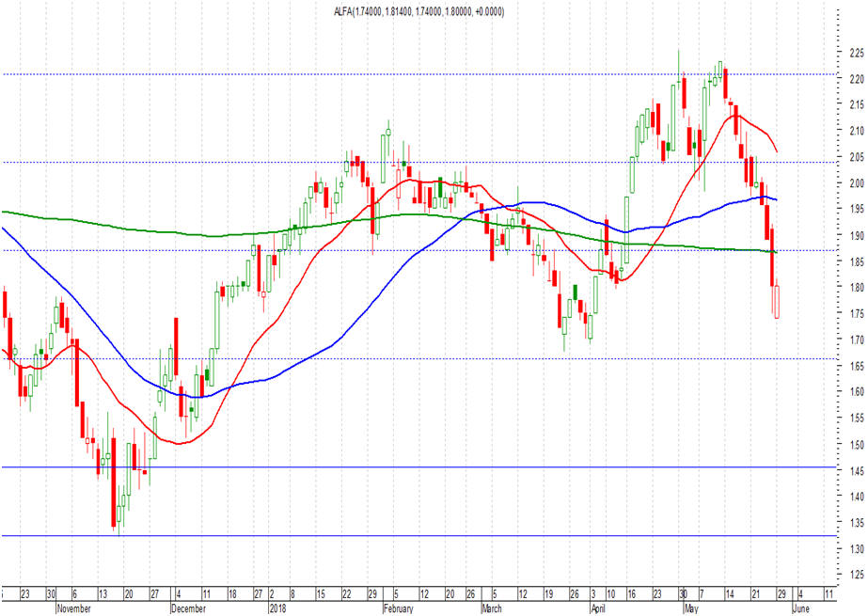Select the 2018 year label
Image resolution: width=868 pixels, height=616 pixels.
[x=277, y=608]
